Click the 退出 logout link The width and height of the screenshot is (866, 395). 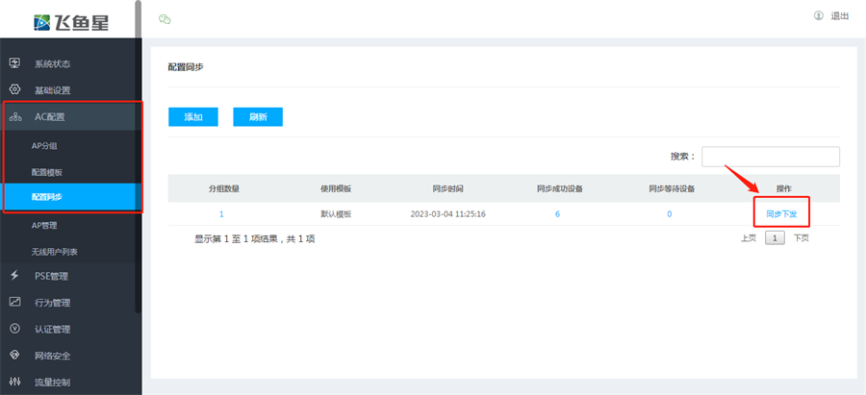[839, 16]
